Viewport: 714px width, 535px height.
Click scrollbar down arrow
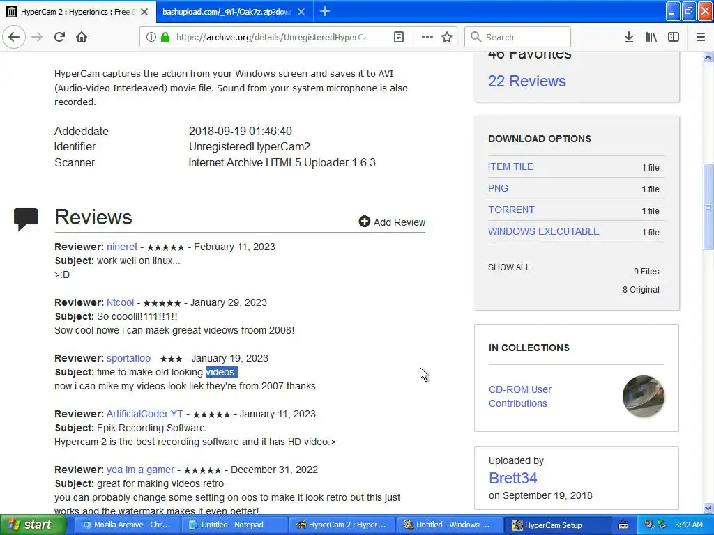[708, 508]
